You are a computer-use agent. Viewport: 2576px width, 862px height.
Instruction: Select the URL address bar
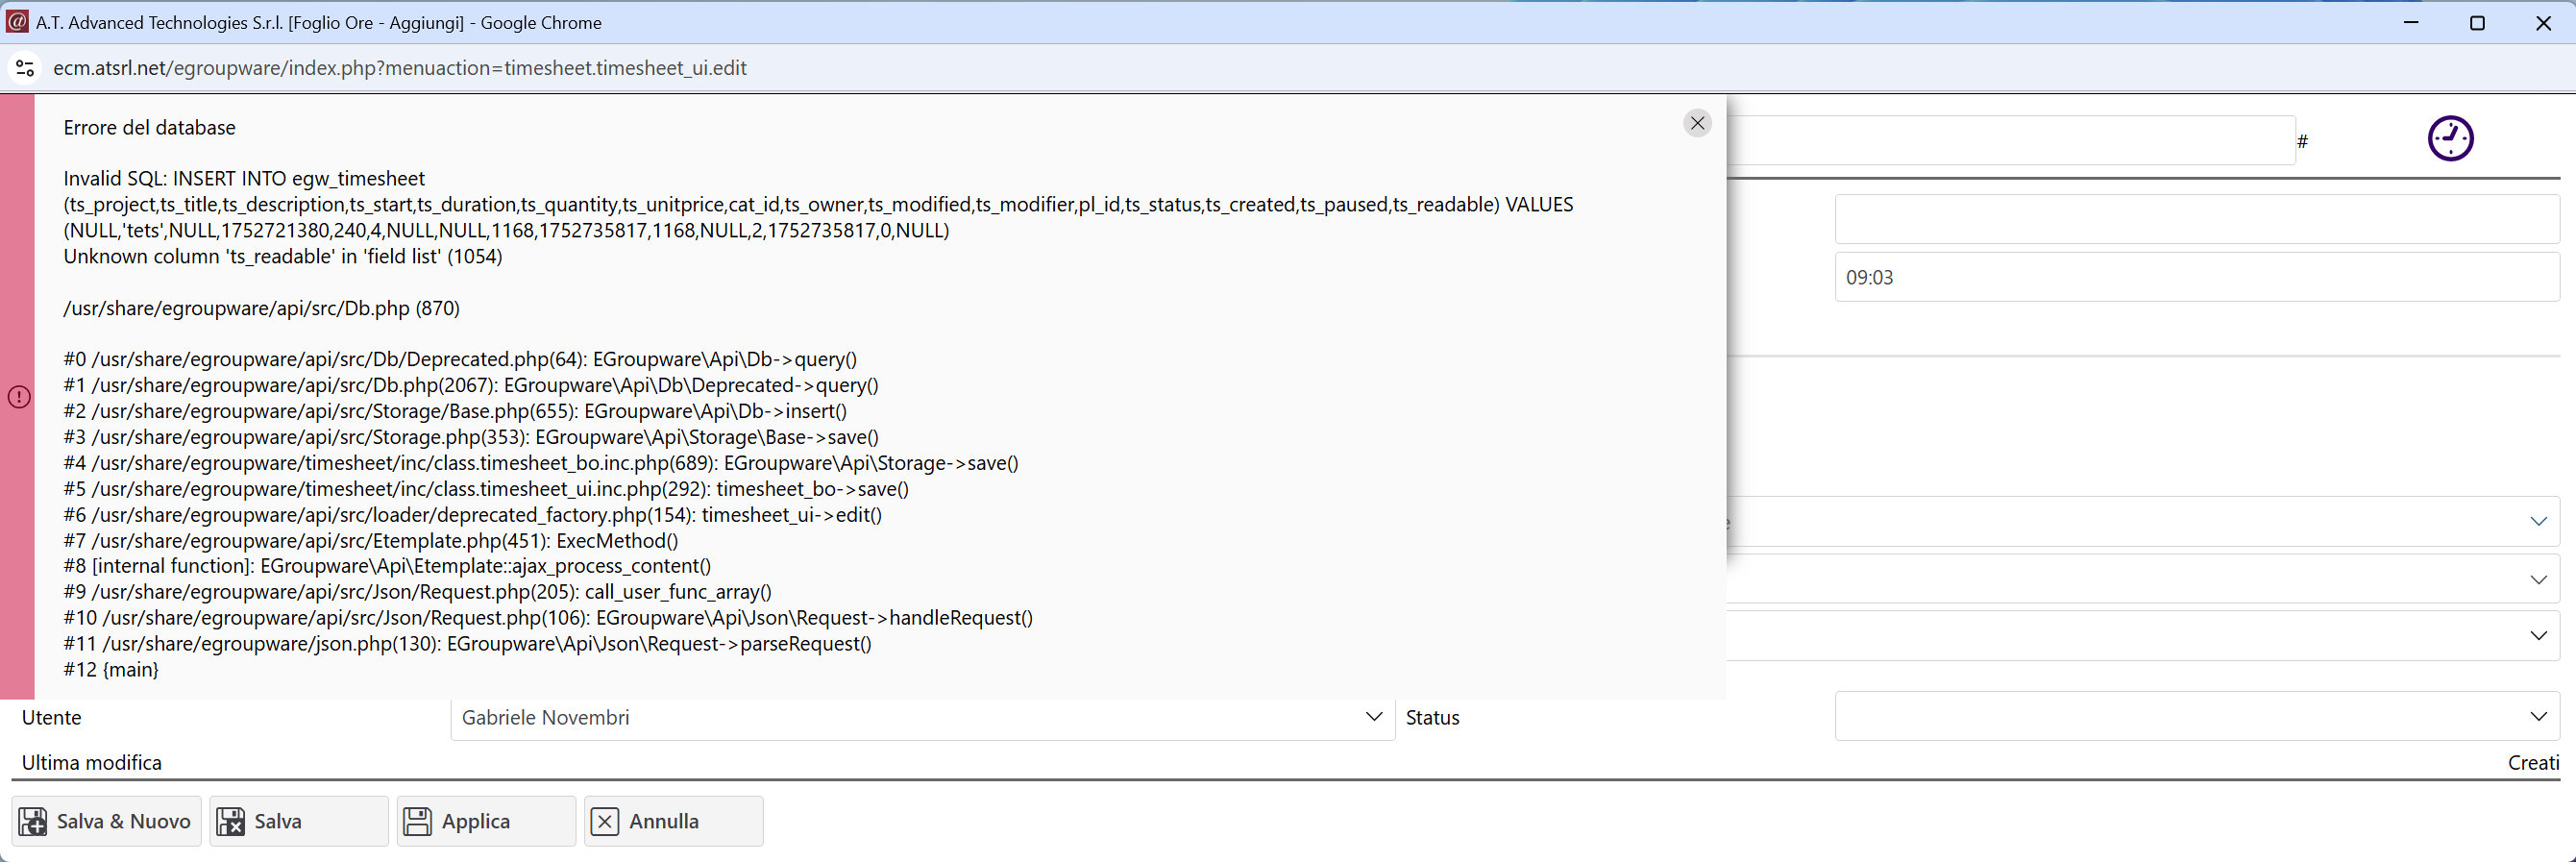pyautogui.click(x=400, y=68)
